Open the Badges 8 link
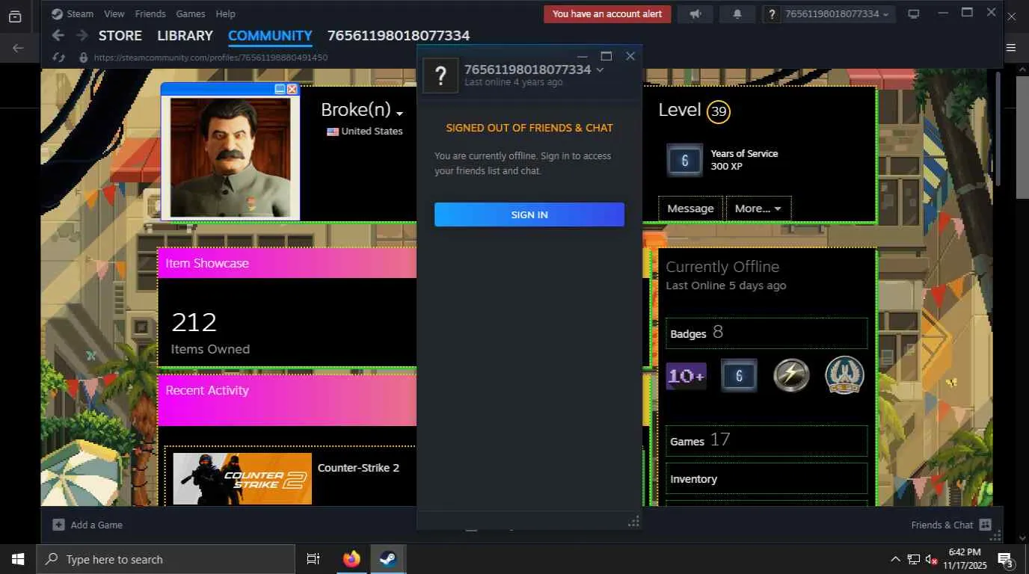The width and height of the screenshot is (1029, 574). coord(767,333)
